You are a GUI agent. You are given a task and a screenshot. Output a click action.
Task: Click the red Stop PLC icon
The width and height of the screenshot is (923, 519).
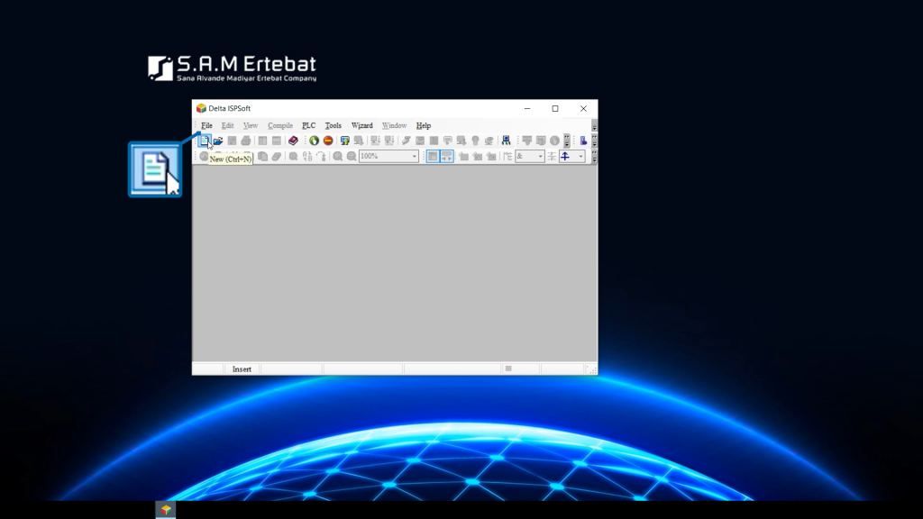328,141
